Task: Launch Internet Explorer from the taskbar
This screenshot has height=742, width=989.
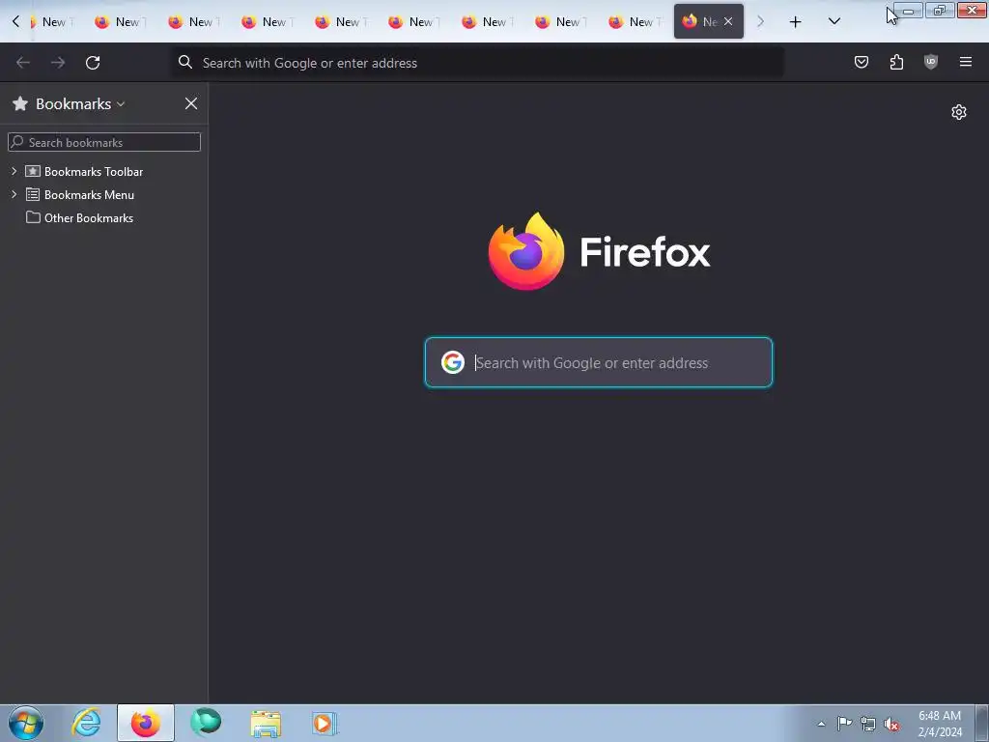Action: (86, 723)
